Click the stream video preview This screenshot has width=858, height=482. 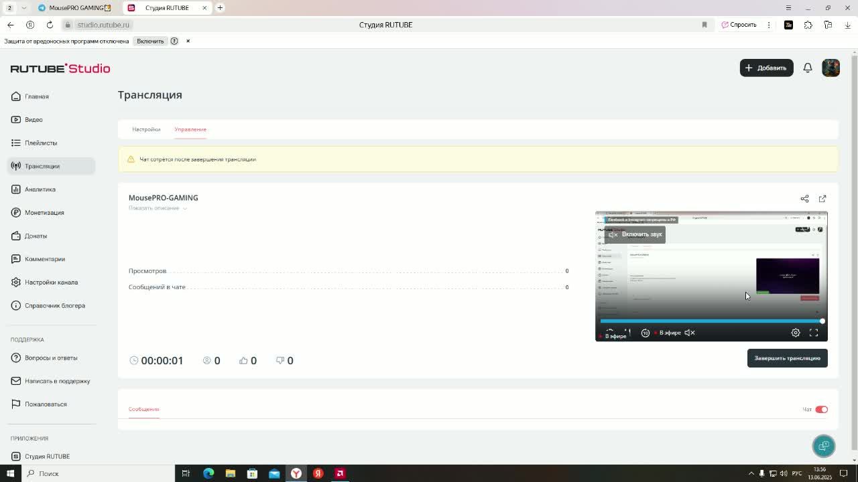(711, 276)
